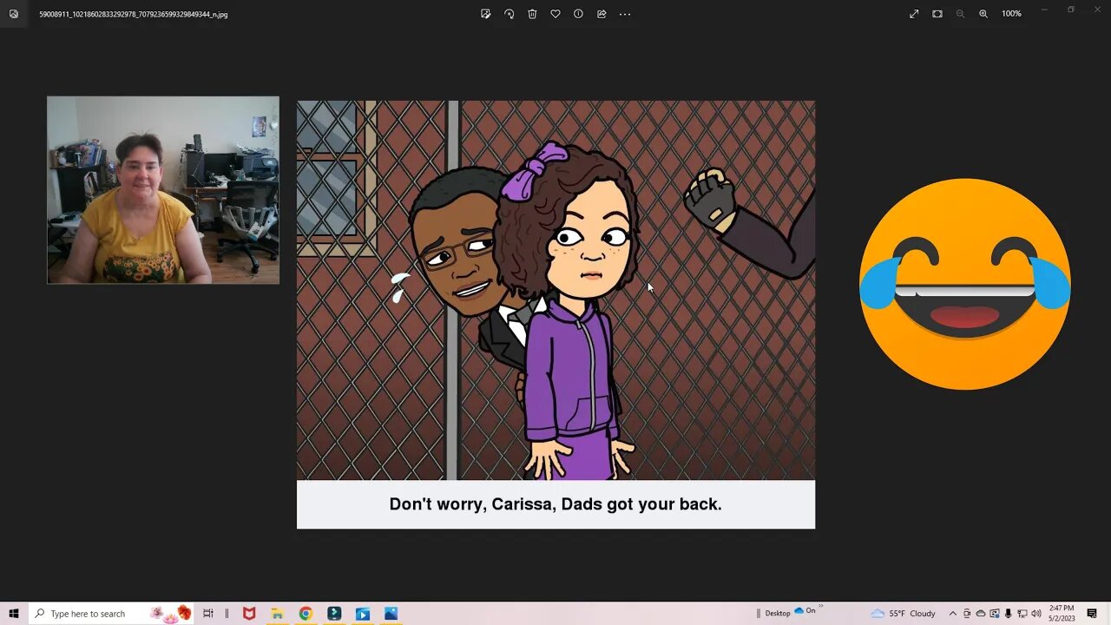Click the laughing crying emoji graphic

click(x=964, y=284)
